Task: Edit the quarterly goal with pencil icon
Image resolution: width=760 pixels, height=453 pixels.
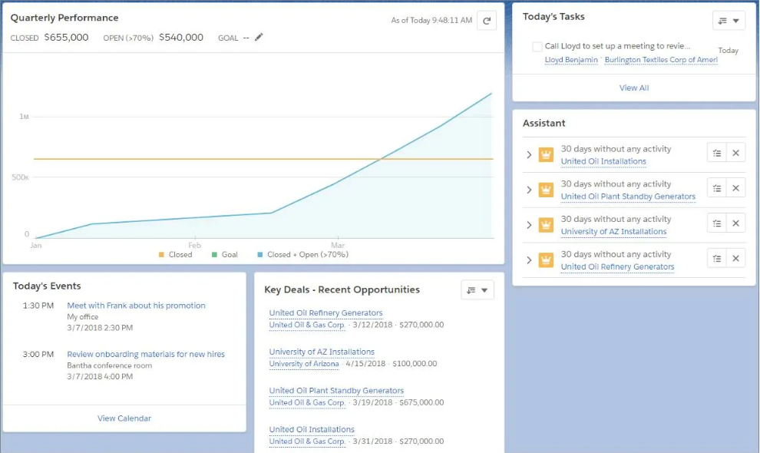Action: pos(259,37)
